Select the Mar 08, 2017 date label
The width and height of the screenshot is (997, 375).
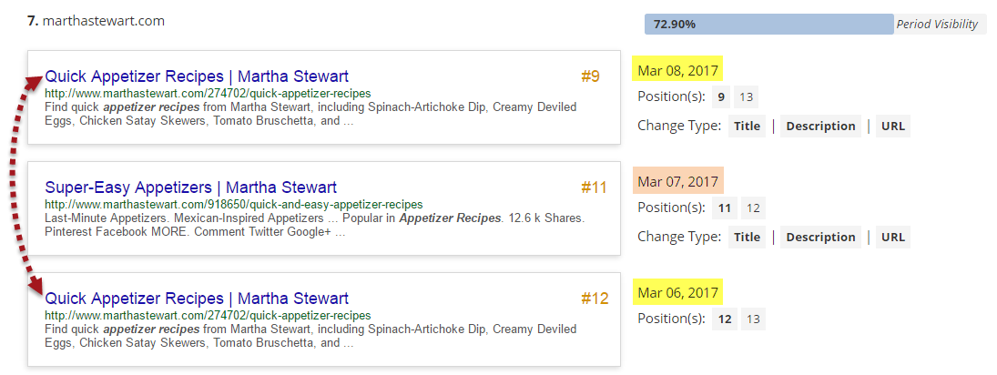coord(677,70)
